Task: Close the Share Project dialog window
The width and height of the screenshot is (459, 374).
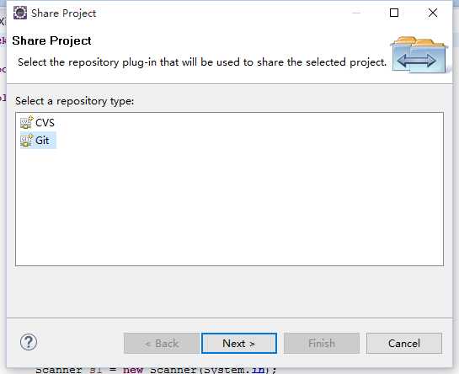Action: (433, 13)
